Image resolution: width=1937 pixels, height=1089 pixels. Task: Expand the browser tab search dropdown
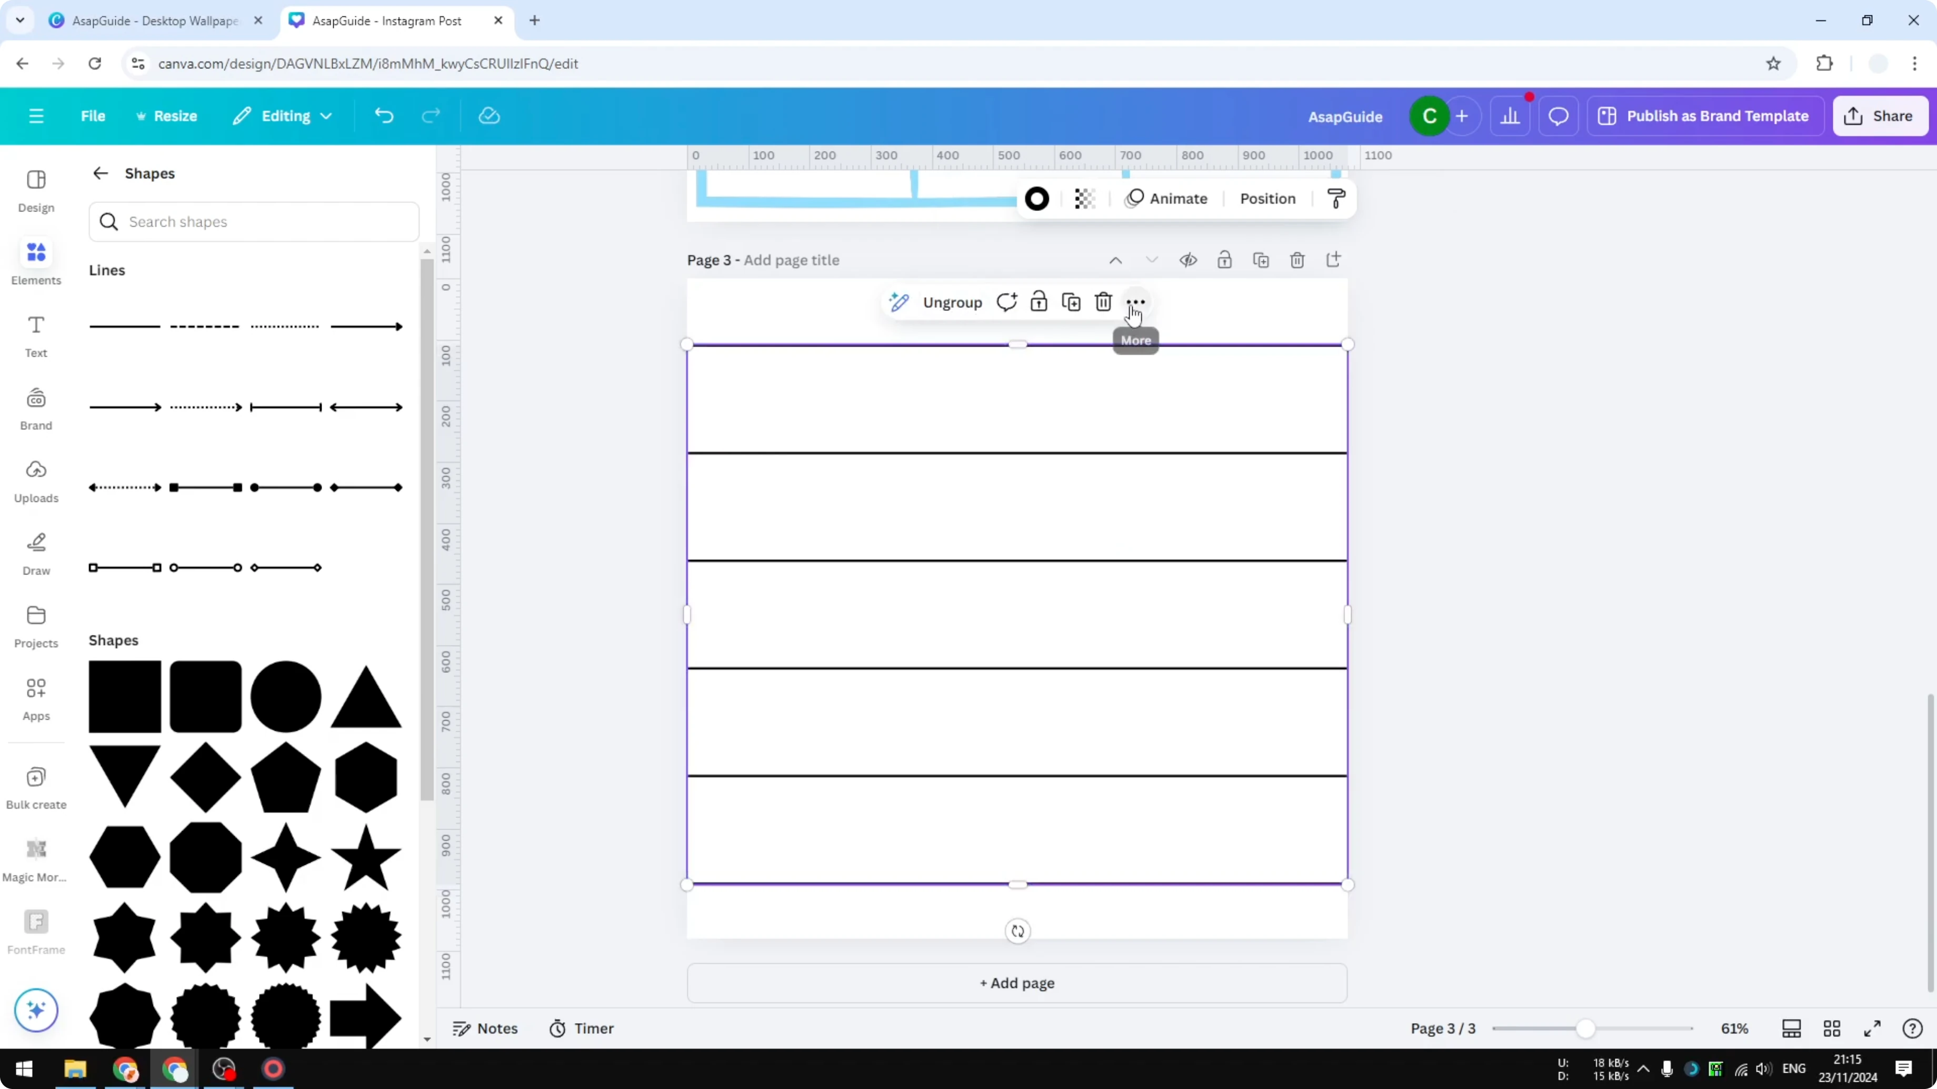click(21, 21)
